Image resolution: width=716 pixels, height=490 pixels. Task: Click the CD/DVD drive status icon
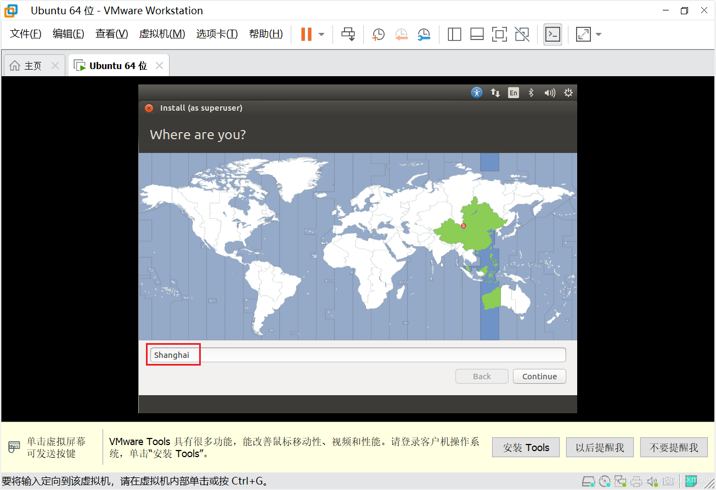coord(605,481)
